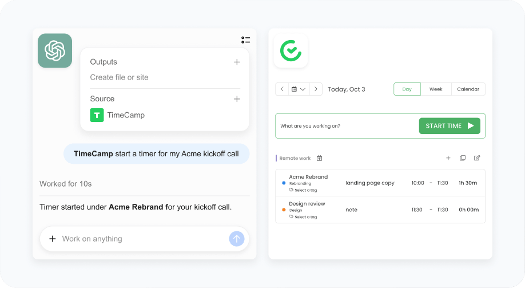The width and height of the screenshot is (525, 288).
Task: Go to next day arrow
Action: click(x=316, y=89)
